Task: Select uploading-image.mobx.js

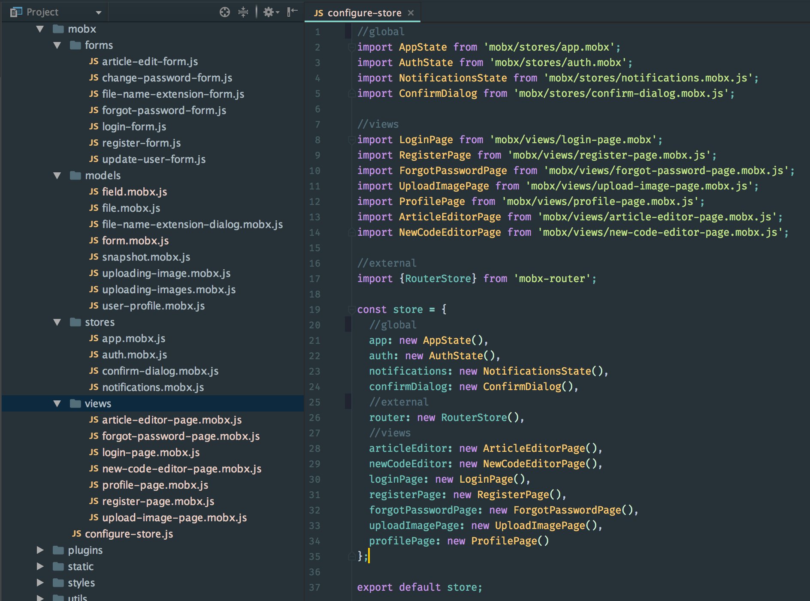Action: point(166,273)
